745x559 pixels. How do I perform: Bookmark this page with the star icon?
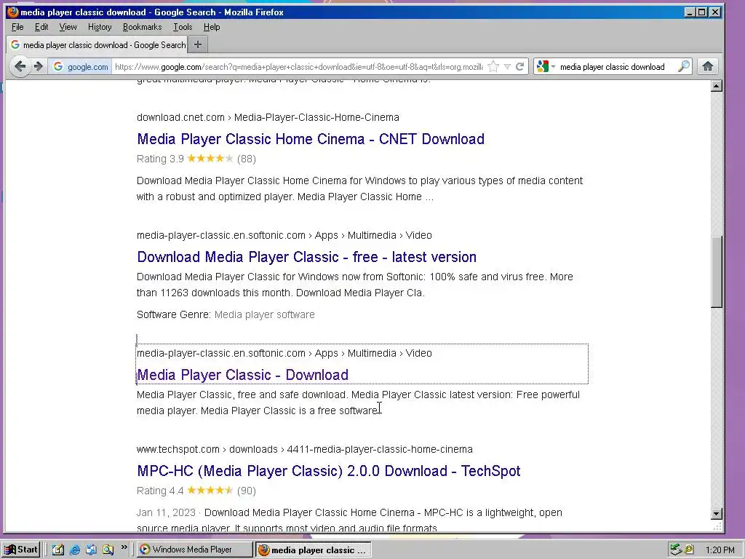coord(493,66)
